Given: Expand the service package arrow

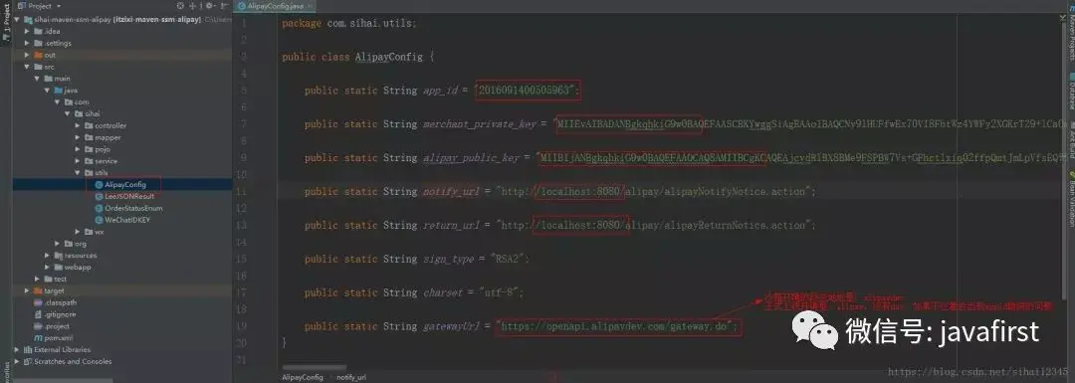Looking at the screenshot, I should click(79, 161).
